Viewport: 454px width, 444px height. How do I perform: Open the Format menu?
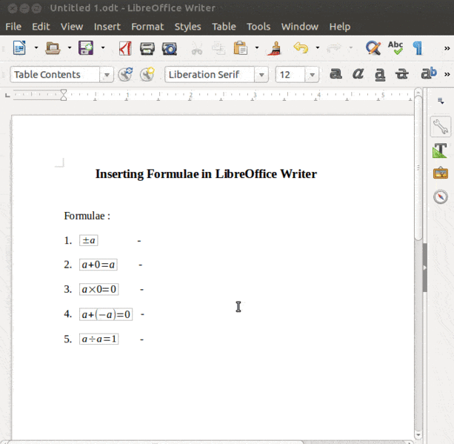pyautogui.click(x=147, y=27)
